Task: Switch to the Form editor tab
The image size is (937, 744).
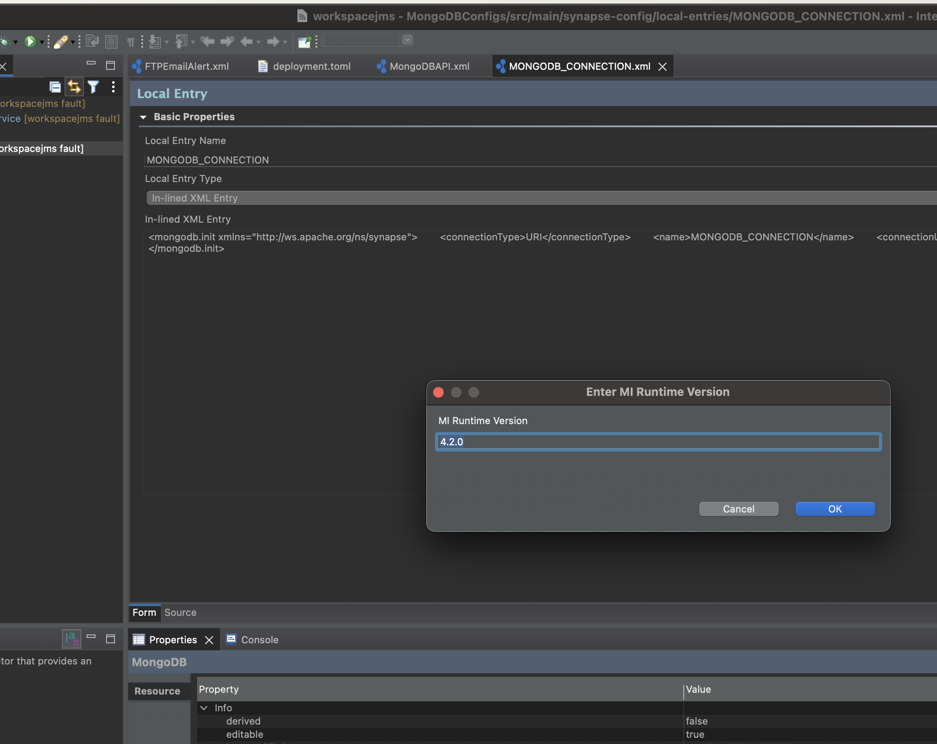Action: (145, 612)
